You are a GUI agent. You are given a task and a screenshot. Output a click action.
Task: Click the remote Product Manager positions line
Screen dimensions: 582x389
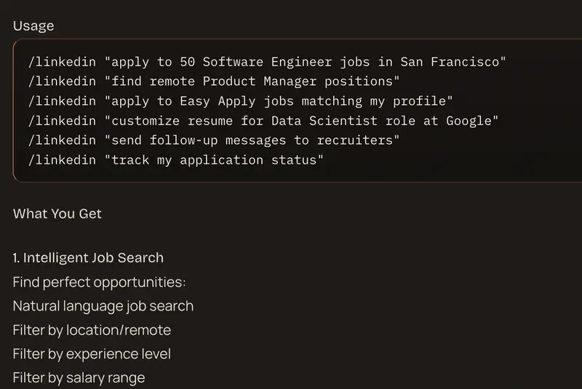(215, 81)
